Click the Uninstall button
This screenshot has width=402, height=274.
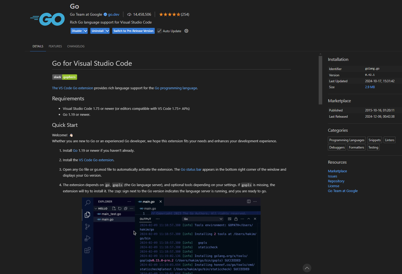pos(98,31)
